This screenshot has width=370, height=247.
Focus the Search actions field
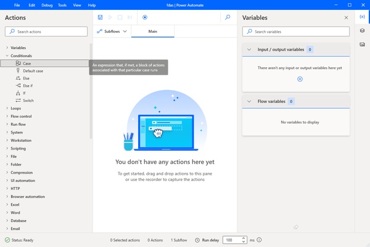[x=46, y=31]
